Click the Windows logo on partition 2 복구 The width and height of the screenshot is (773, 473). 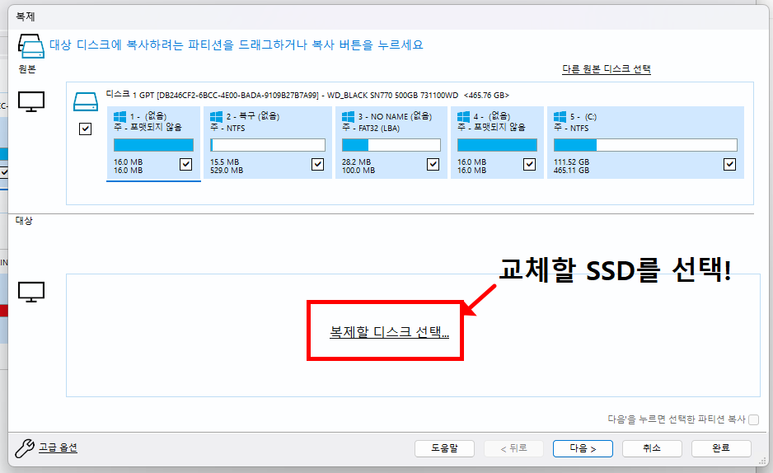click(x=216, y=117)
